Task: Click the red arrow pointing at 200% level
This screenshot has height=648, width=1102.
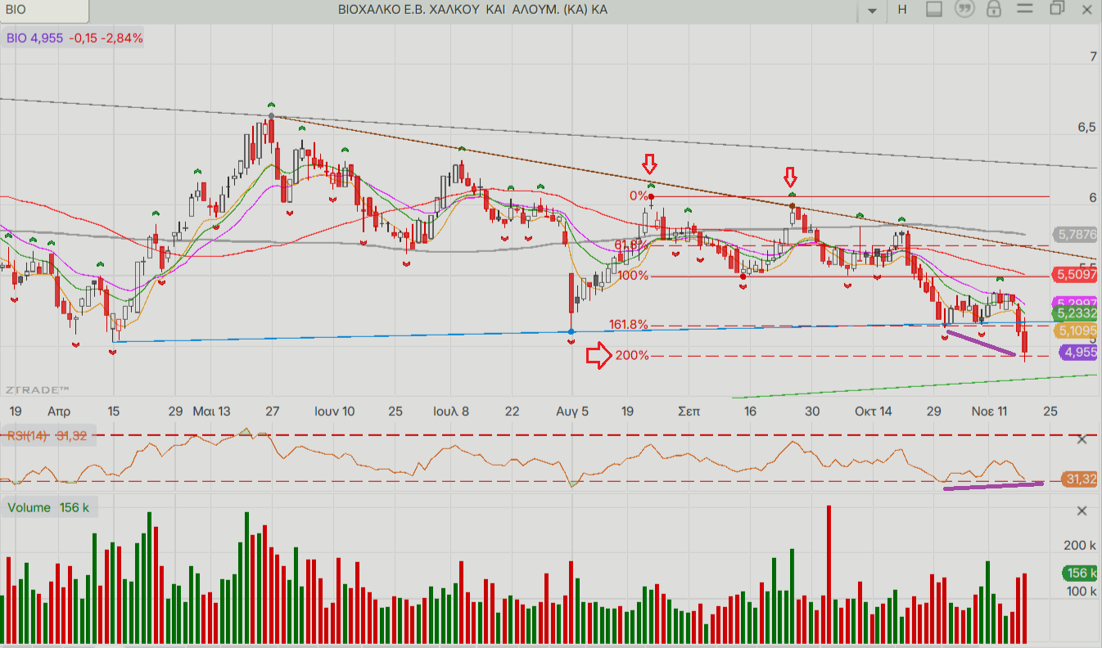Action: pyautogui.click(x=598, y=356)
